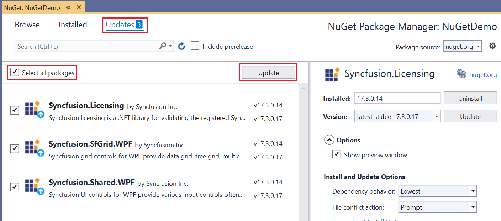The height and width of the screenshot is (221, 501).
Task: Click the refresh icon beside the search box
Action: coord(182,46)
